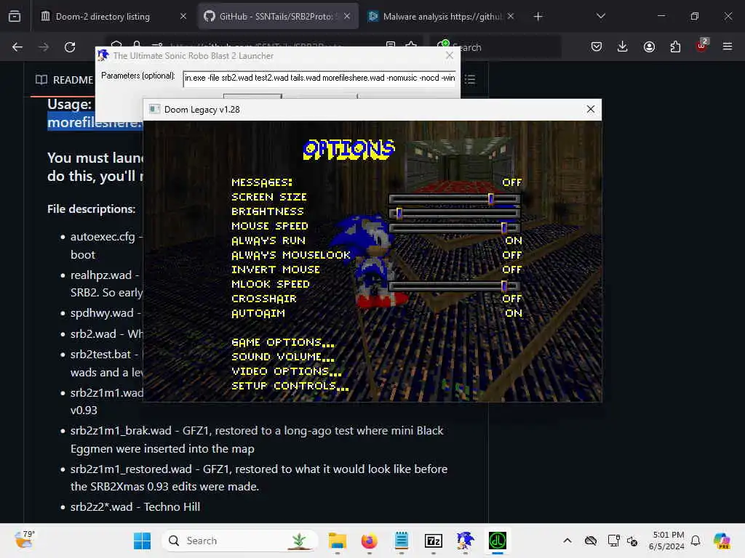Click the autoexec.cfg list entry text
The image size is (745, 558).
click(x=106, y=246)
